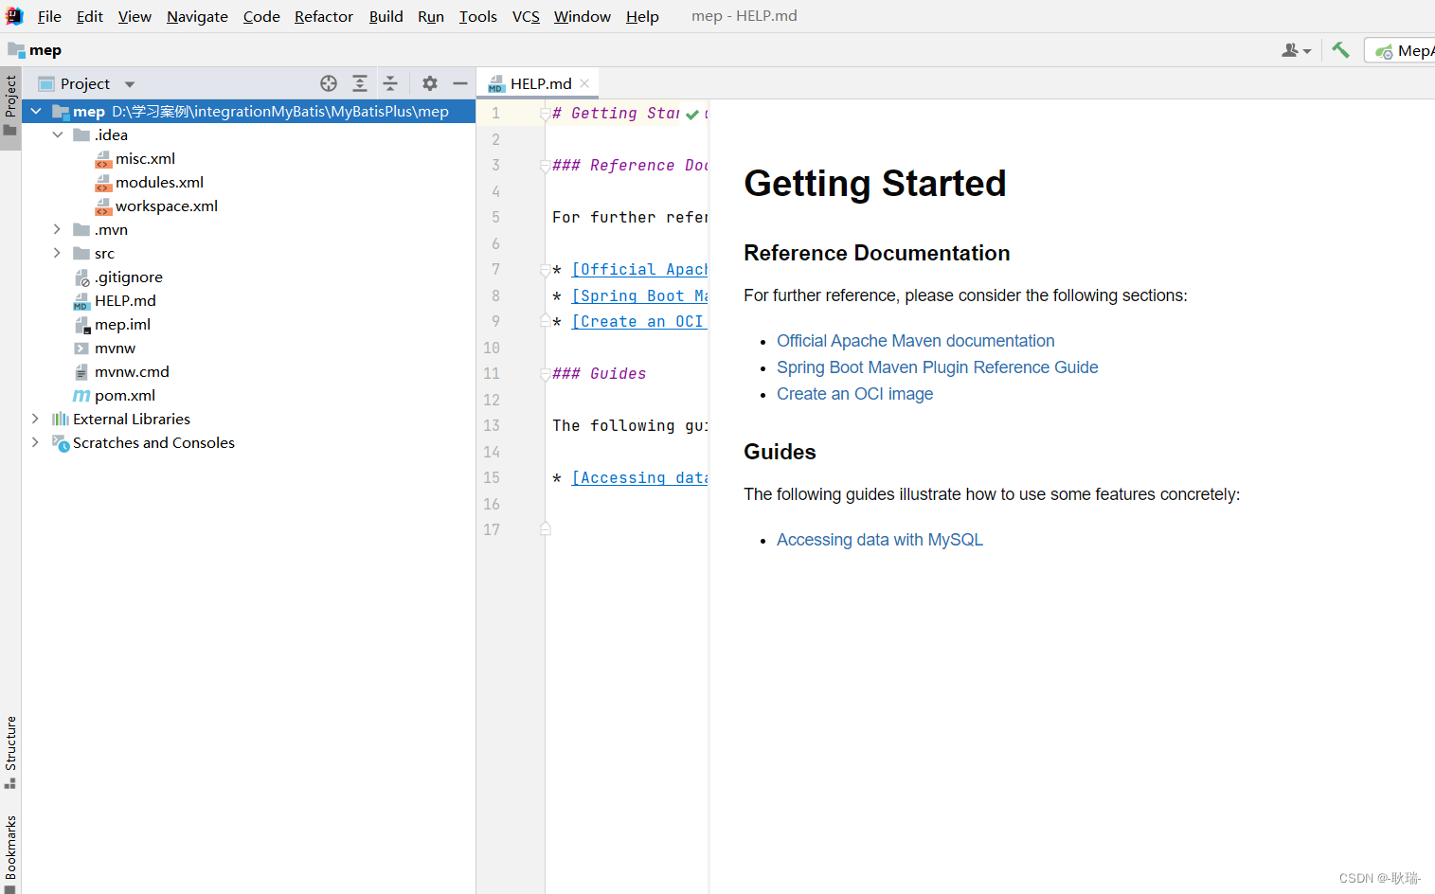The width and height of the screenshot is (1435, 894).
Task: Click the .gitignore file icon
Action: [81, 277]
